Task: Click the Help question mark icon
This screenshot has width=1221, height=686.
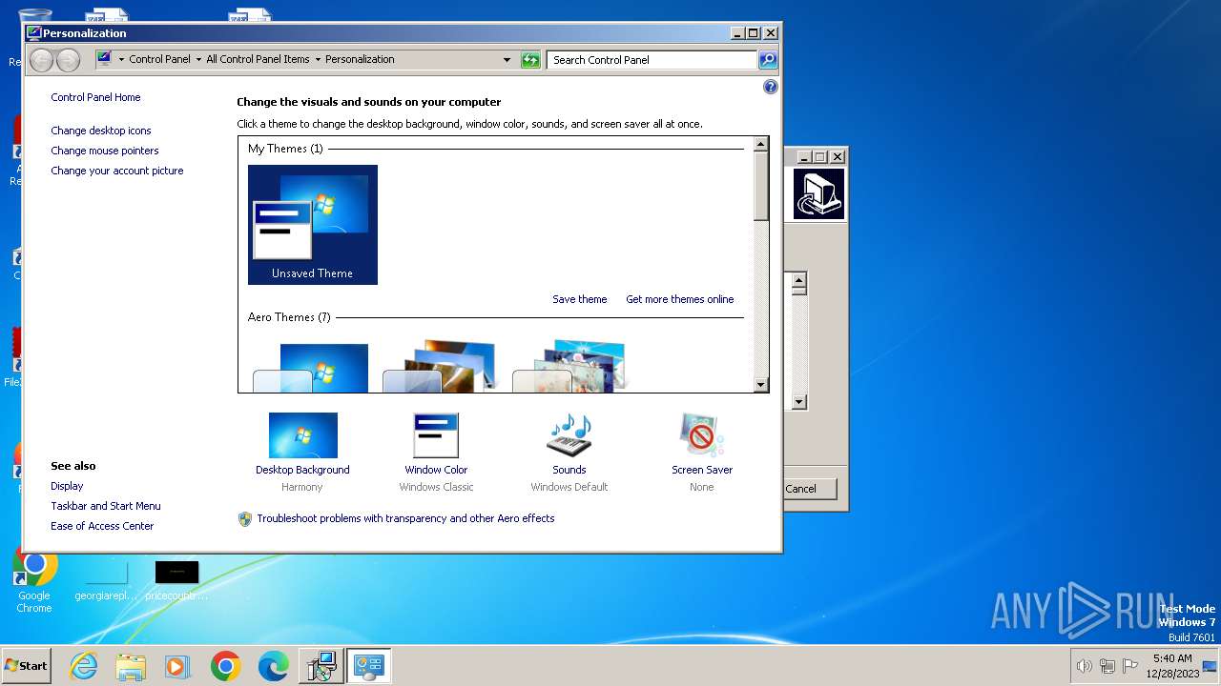Action: pyautogui.click(x=771, y=87)
